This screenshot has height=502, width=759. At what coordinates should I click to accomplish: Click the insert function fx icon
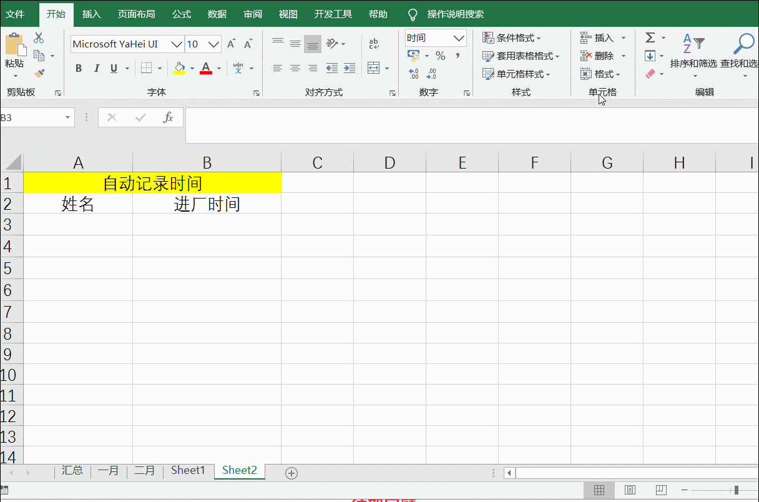click(168, 117)
